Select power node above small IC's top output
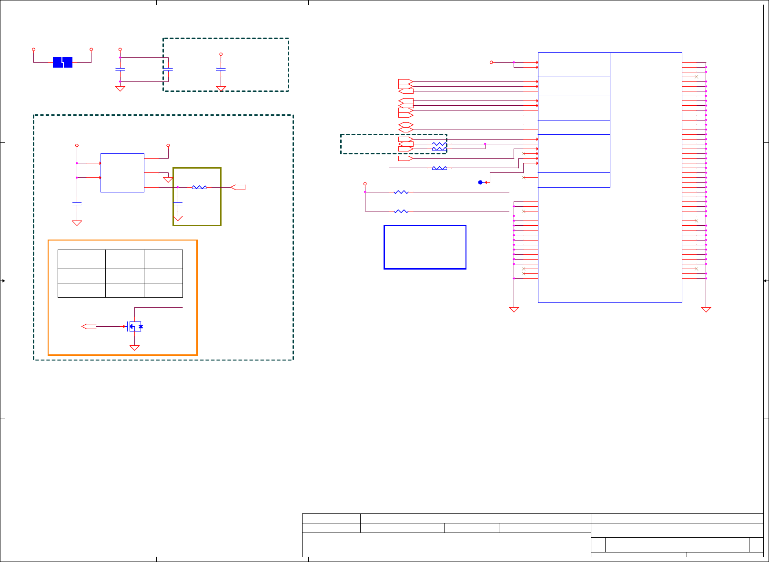 168,145
